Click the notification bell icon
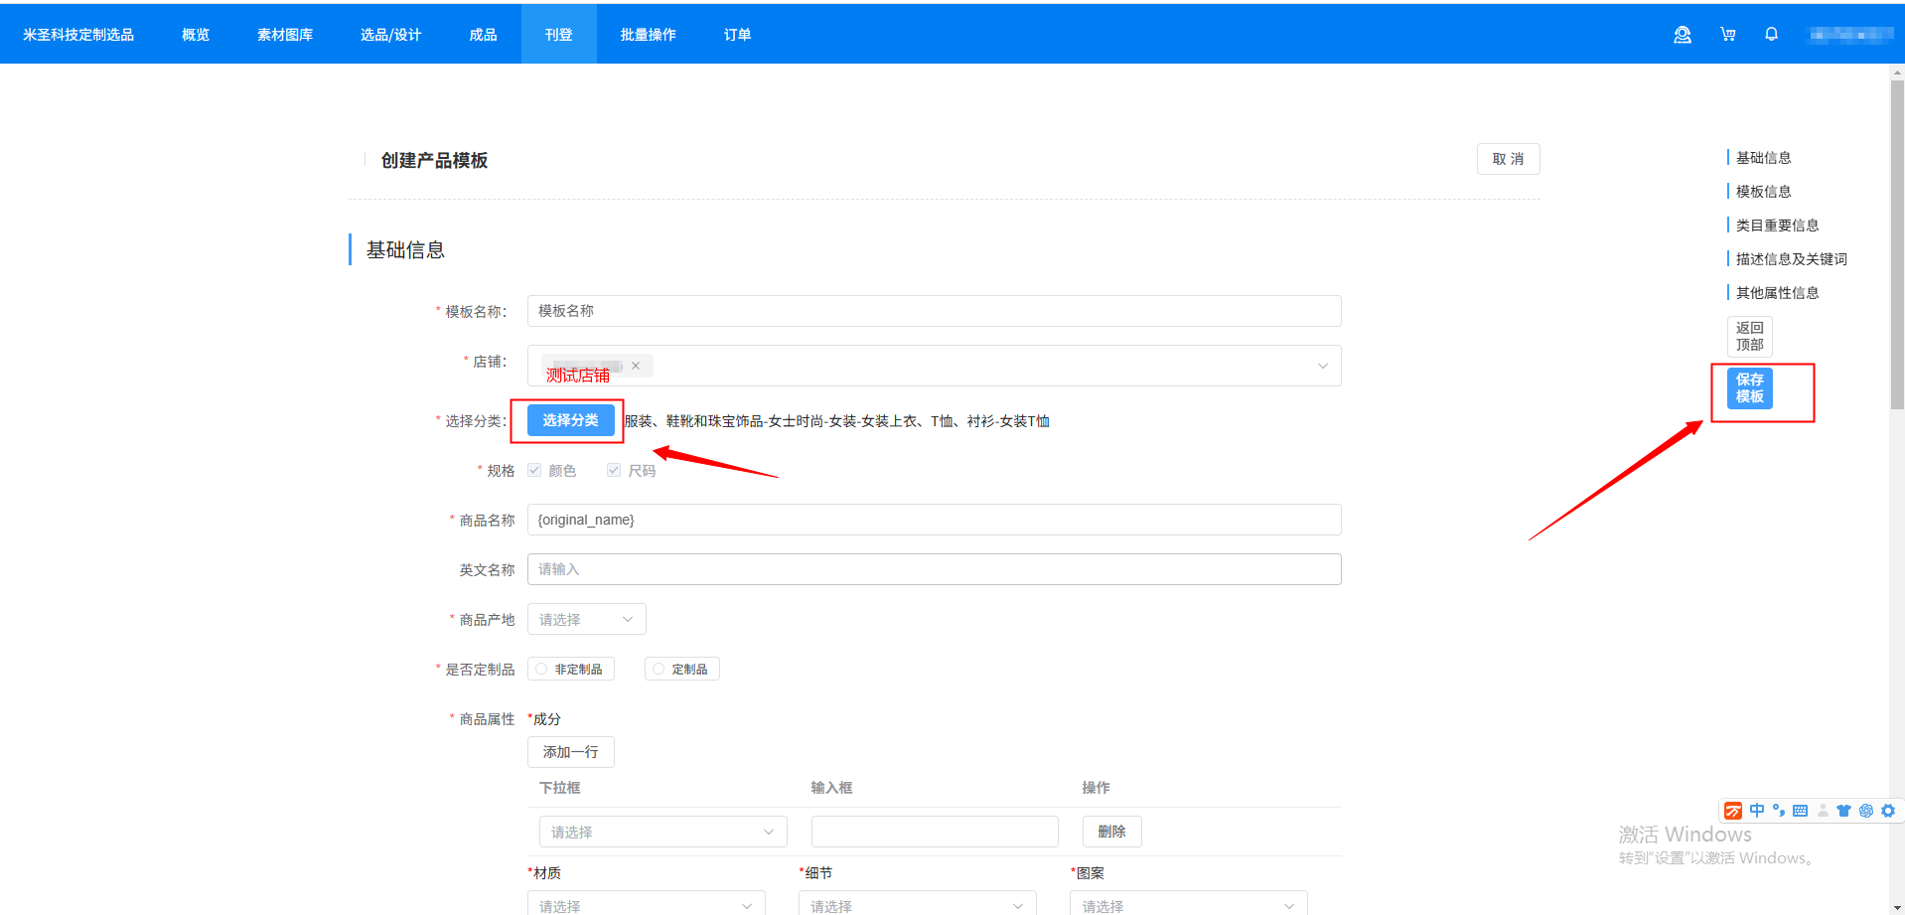 point(1771,35)
